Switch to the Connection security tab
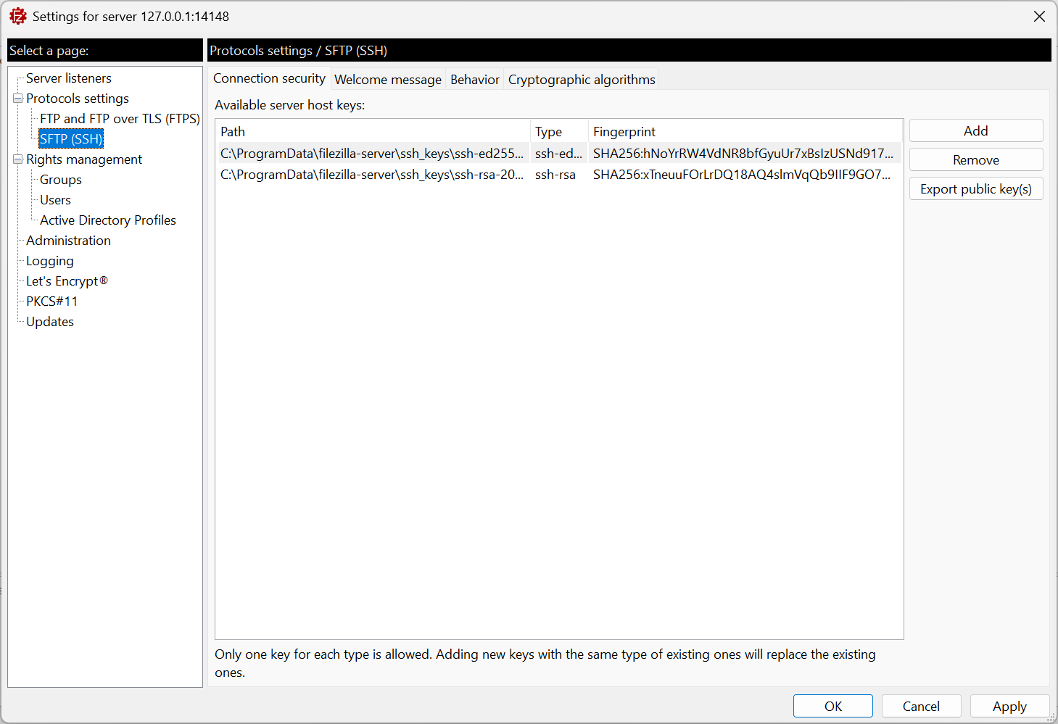 coord(269,78)
